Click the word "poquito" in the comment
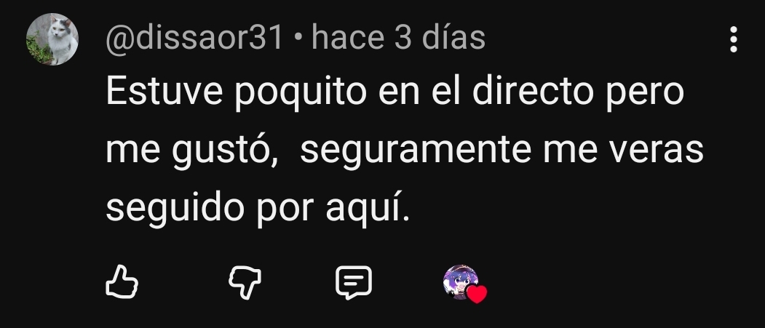 (x=301, y=94)
